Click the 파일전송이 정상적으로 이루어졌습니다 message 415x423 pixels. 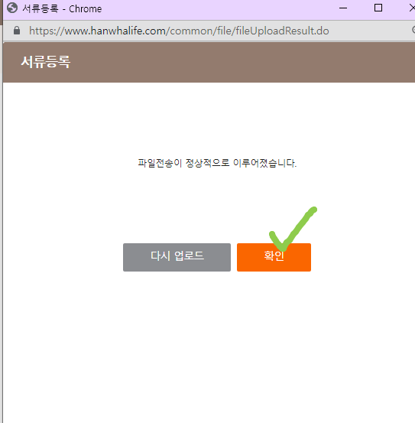coord(217,163)
